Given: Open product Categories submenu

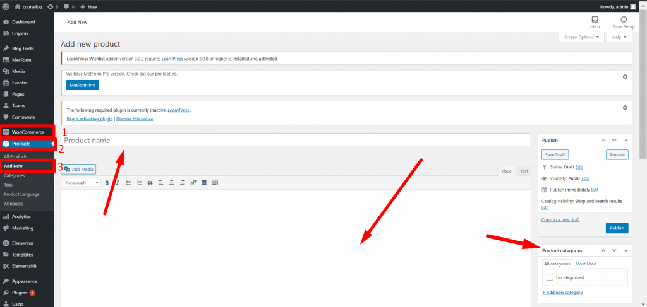Looking at the screenshot, I should coord(15,175).
